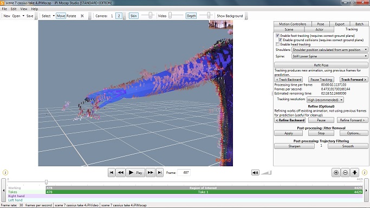Apply jitter removal
The width and height of the screenshot is (370, 208).
(x=289, y=133)
